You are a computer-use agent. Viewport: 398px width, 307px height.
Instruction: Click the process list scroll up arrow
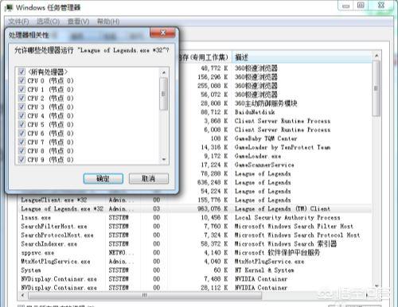click(377, 56)
